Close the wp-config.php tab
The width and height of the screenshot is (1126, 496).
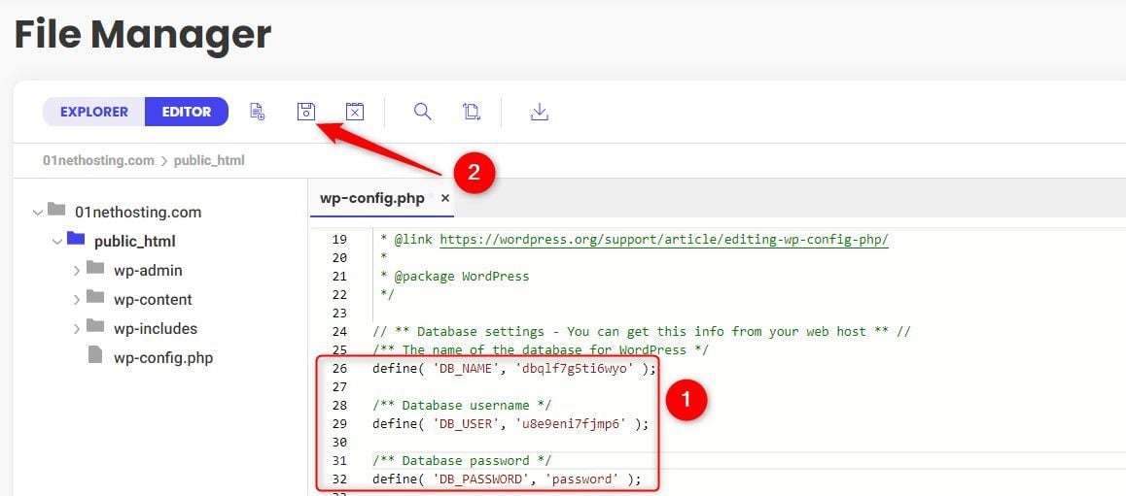pyautogui.click(x=445, y=198)
